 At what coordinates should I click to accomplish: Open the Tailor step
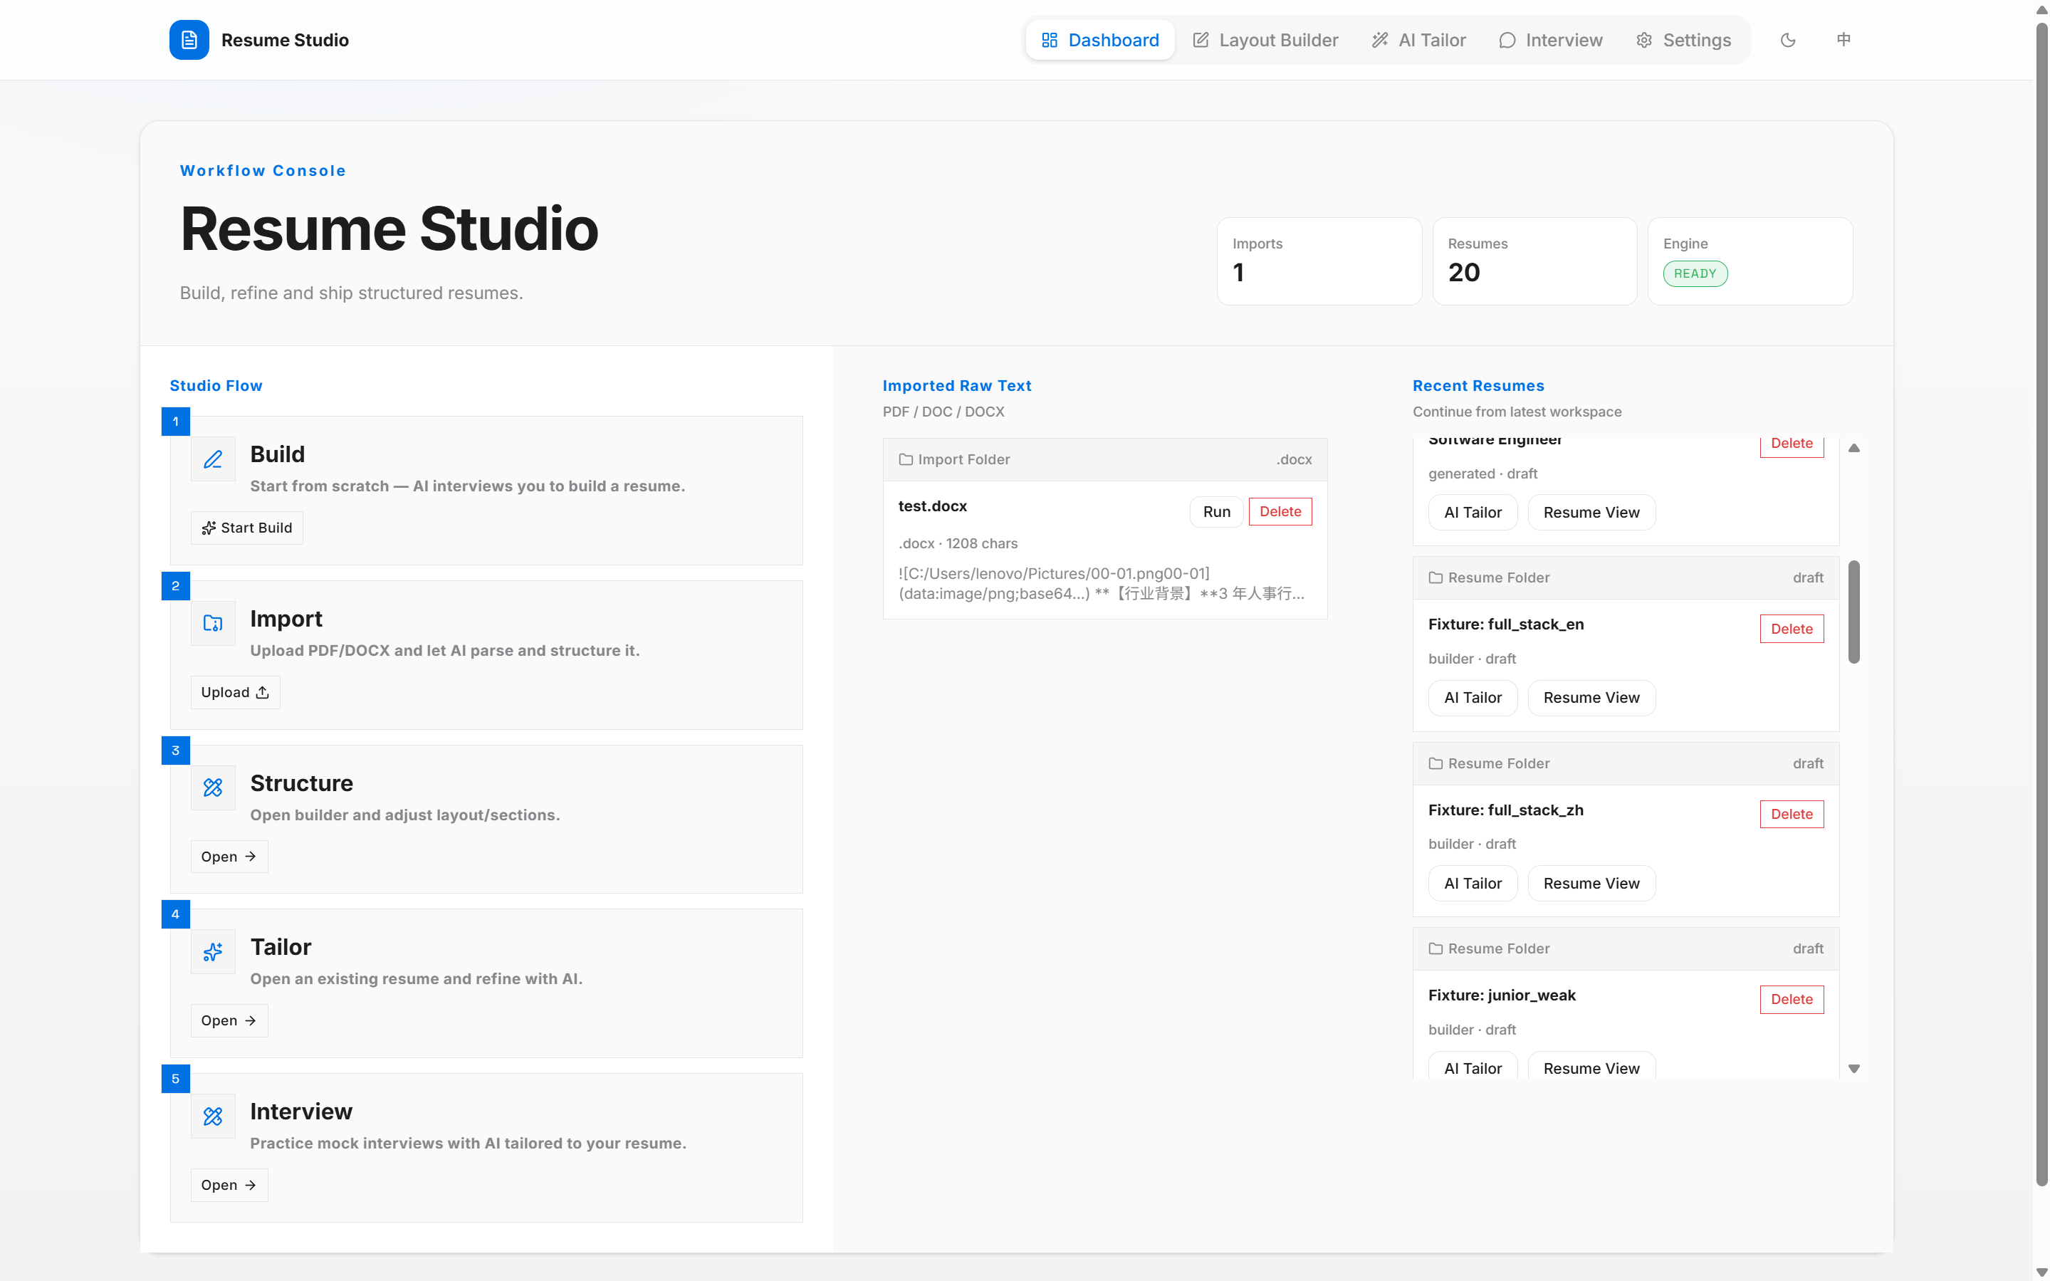click(x=229, y=1021)
